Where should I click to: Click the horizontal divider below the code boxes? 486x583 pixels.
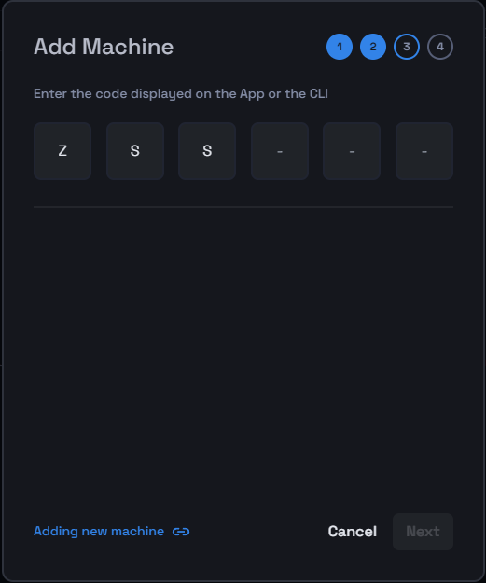(243, 207)
